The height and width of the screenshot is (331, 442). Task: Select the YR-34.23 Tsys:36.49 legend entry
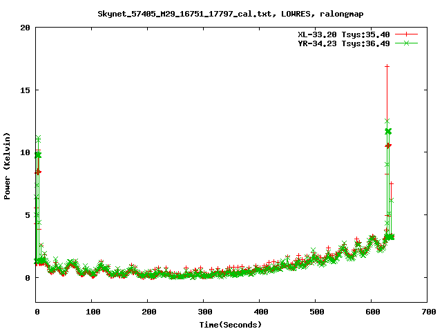[344, 43]
